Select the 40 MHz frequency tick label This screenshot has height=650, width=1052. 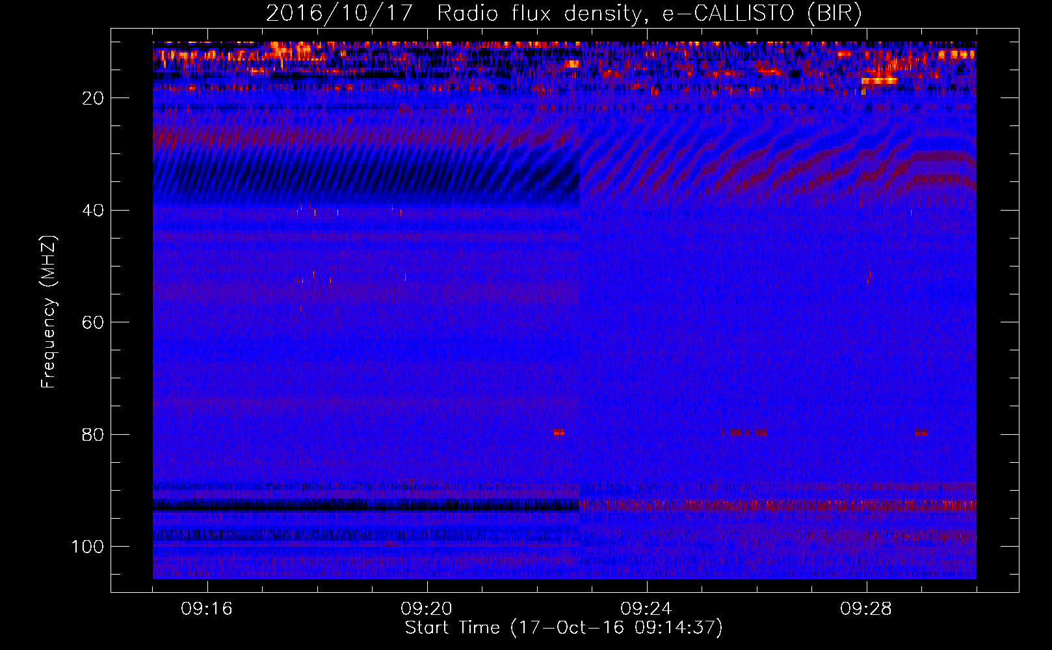click(93, 211)
